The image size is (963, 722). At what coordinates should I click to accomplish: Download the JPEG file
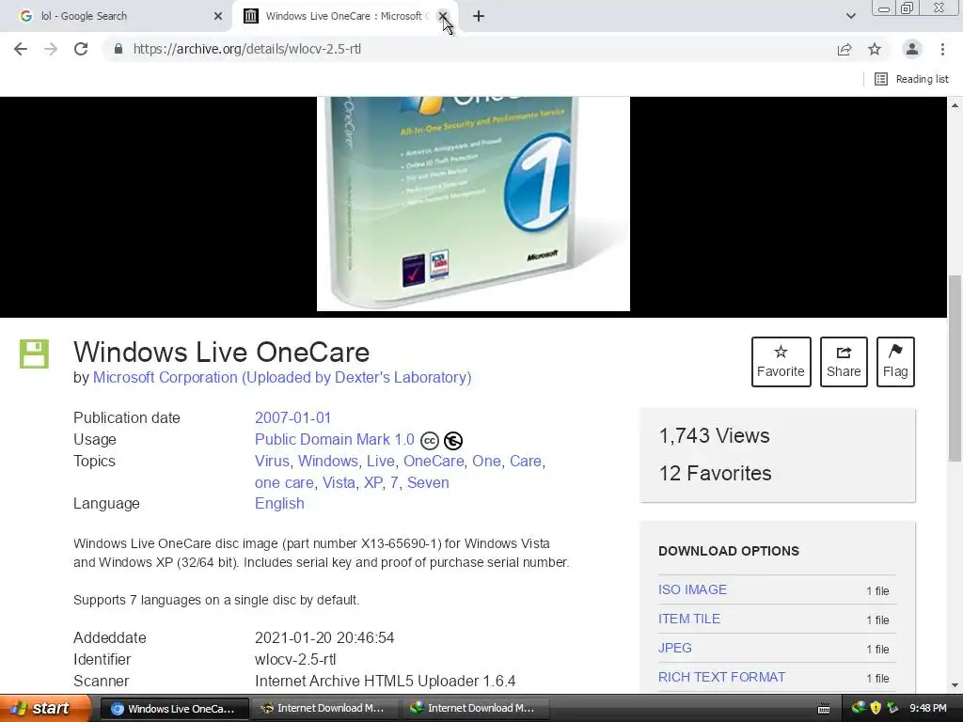pos(675,648)
